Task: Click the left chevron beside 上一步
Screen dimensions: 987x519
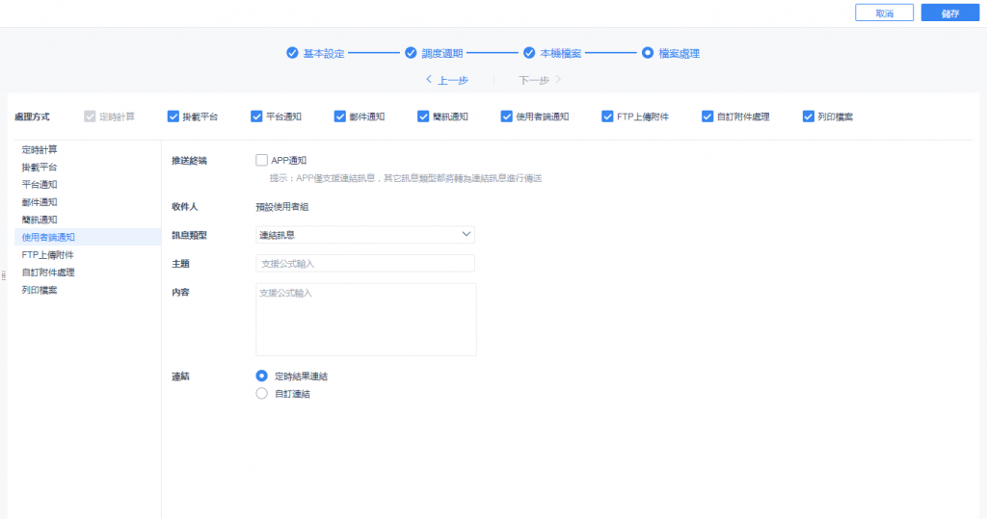Action: point(429,79)
